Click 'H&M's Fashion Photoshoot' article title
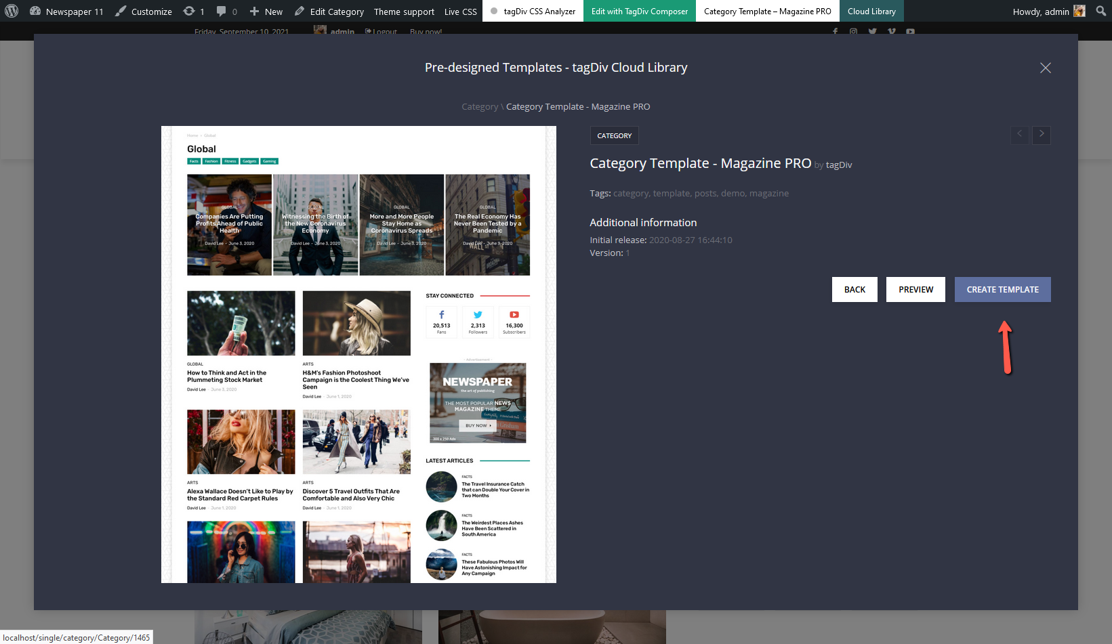 (356, 380)
